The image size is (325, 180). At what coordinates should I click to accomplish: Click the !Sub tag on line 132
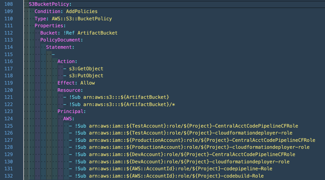80,176
